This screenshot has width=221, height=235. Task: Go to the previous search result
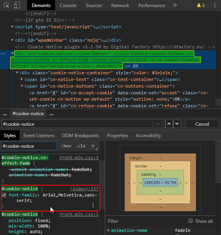[x=169, y=124]
